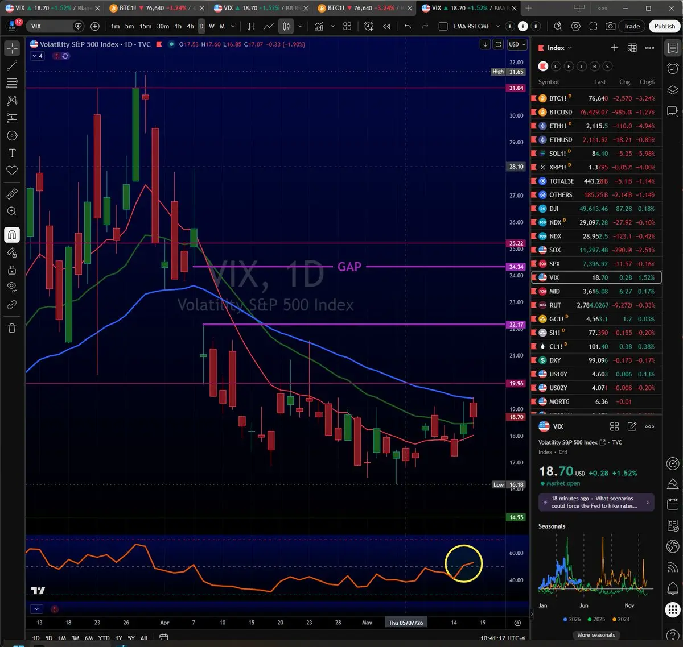
Task: Start bar replay mode
Action: (x=387, y=26)
